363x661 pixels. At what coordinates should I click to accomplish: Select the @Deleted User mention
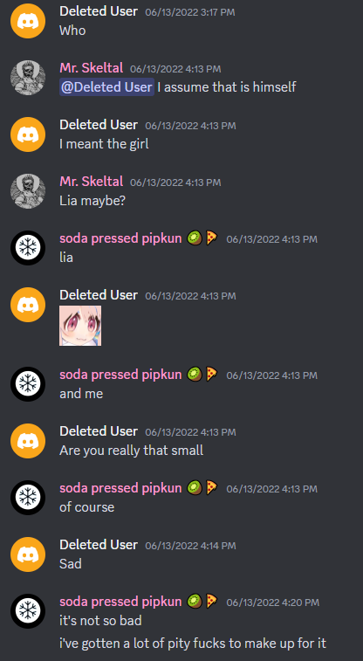pos(106,86)
